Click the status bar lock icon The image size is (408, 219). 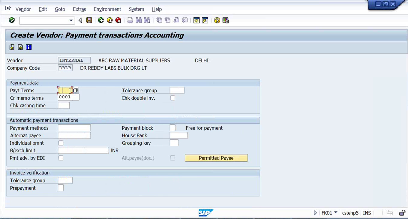402,213
